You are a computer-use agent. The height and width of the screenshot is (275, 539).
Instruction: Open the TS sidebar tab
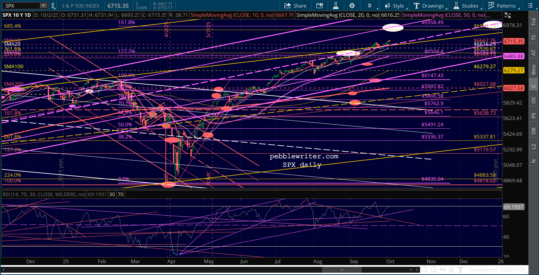pyautogui.click(x=534, y=38)
